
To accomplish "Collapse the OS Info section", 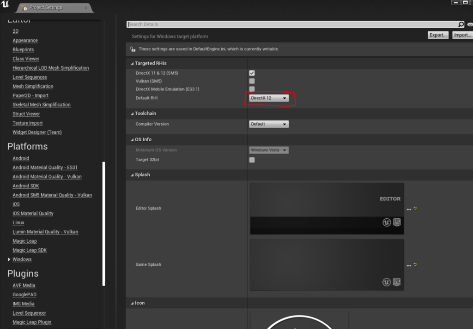I will coord(132,139).
